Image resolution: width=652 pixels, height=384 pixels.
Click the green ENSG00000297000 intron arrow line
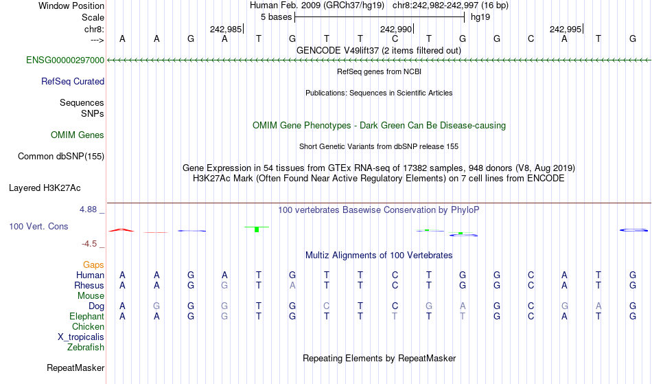tap(379, 60)
